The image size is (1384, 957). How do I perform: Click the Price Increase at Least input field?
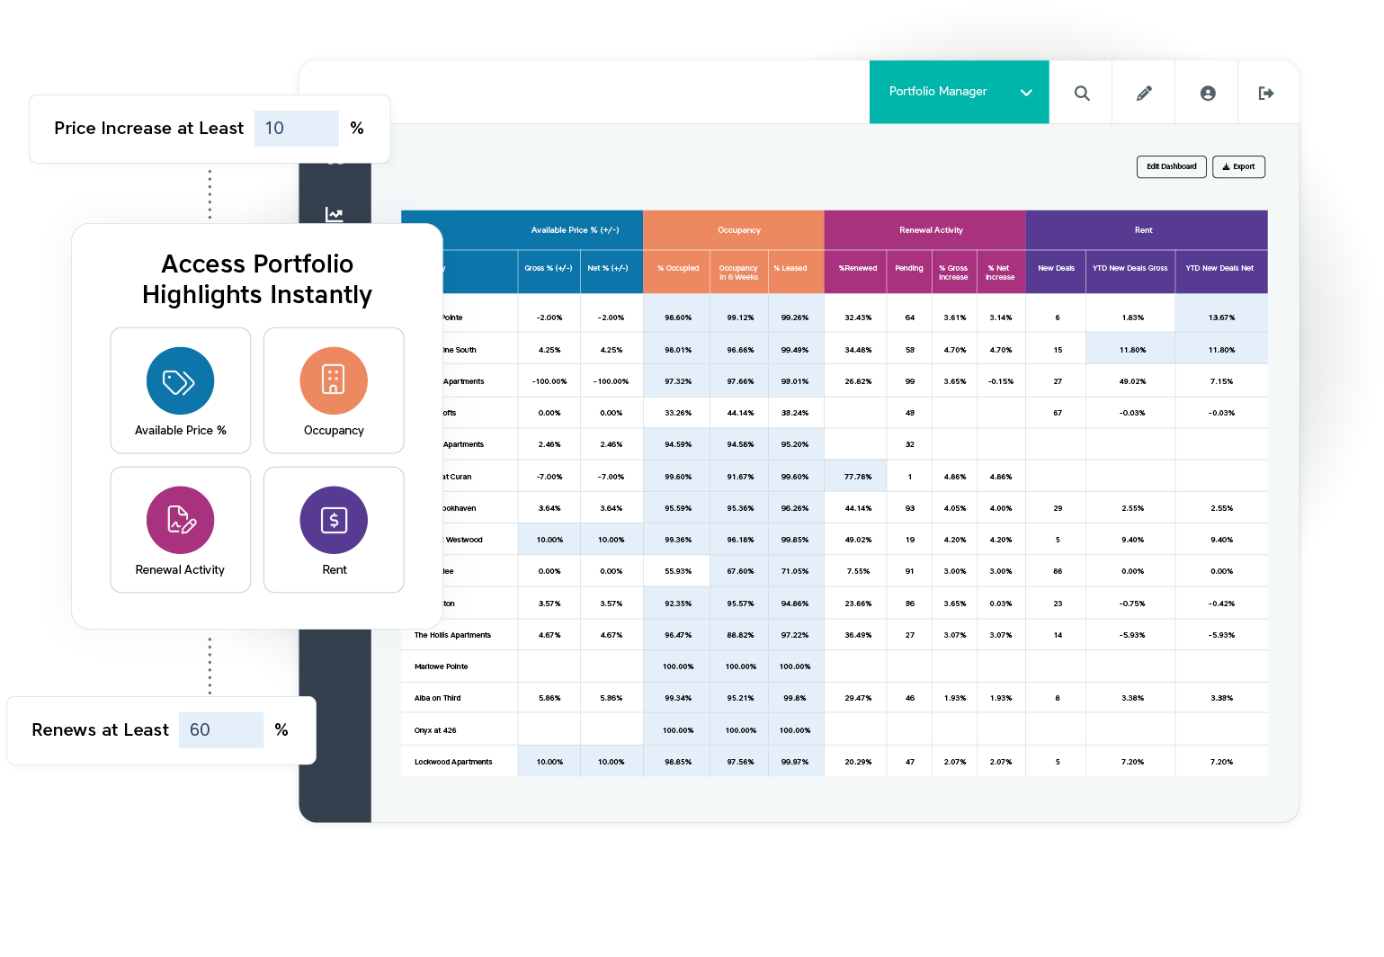297,129
